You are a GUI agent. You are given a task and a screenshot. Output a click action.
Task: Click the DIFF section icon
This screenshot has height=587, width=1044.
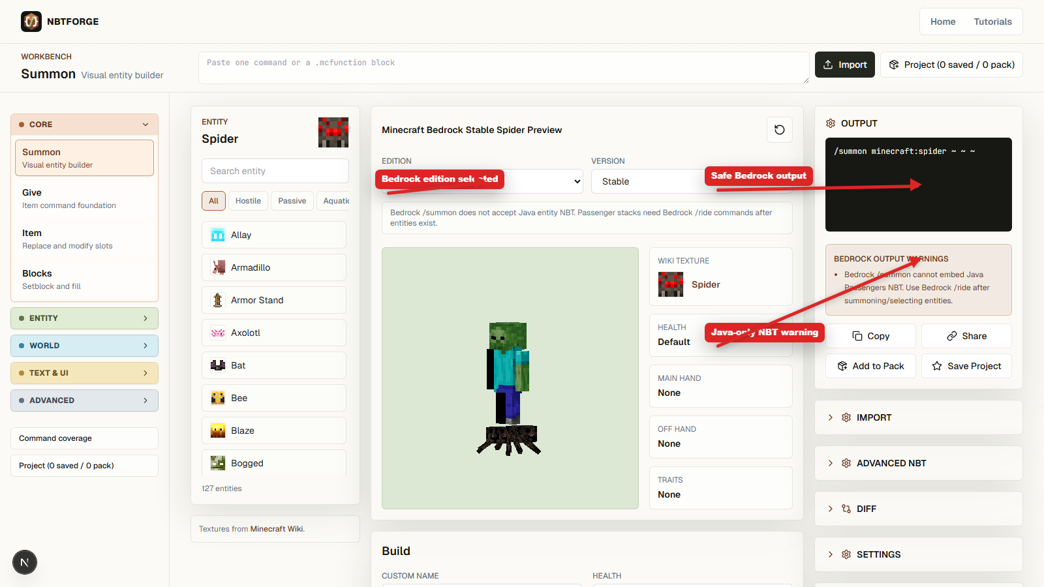pos(846,509)
